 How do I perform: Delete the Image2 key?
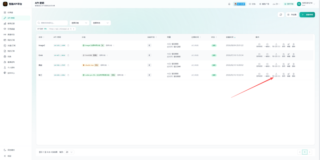[293, 45]
